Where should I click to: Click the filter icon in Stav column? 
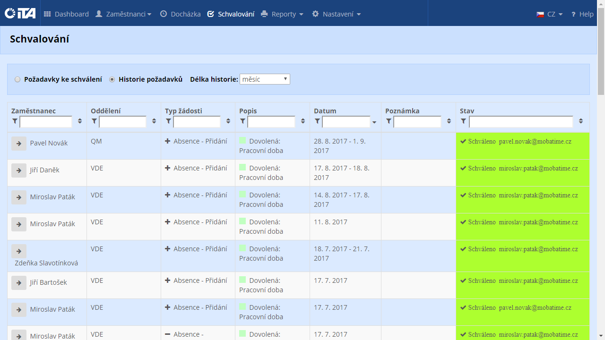tap(464, 122)
